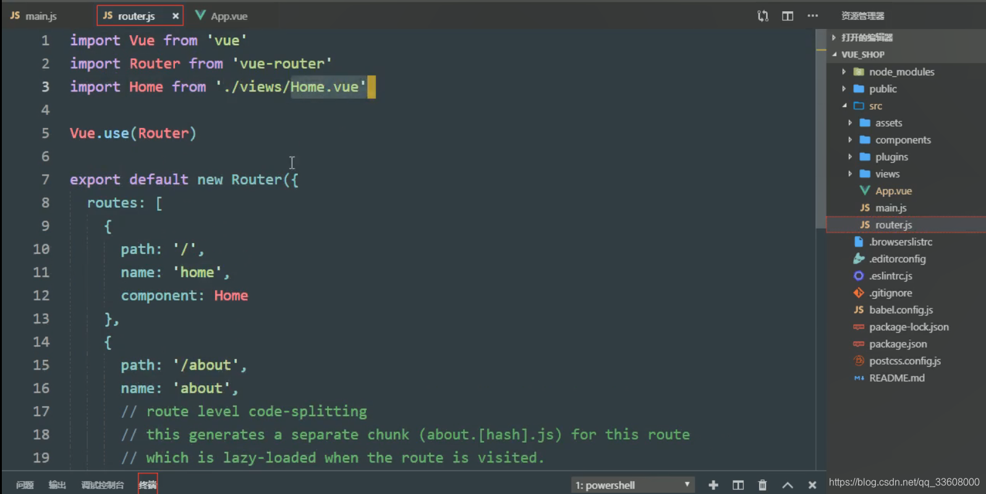The height and width of the screenshot is (494, 986).
Task: Expand the views folder arrow
Action: pos(850,174)
